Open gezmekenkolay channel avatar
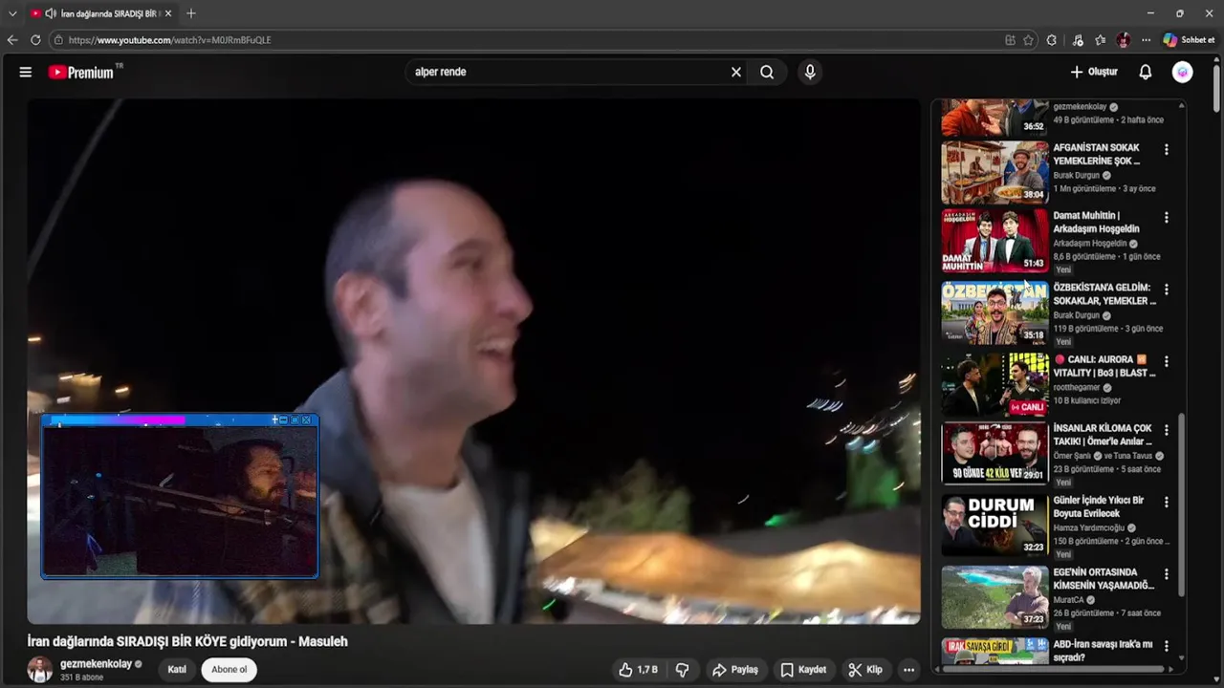The height and width of the screenshot is (688, 1224). click(x=40, y=670)
